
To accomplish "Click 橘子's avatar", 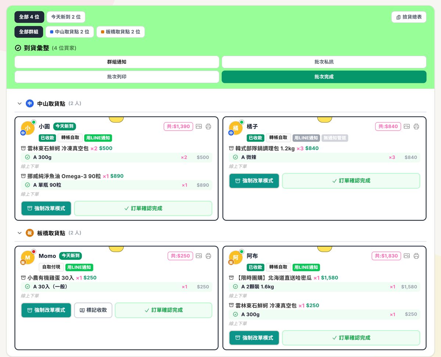I will coord(236,128).
